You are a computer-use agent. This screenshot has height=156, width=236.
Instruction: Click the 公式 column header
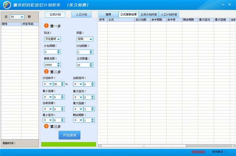[x=121, y=20]
